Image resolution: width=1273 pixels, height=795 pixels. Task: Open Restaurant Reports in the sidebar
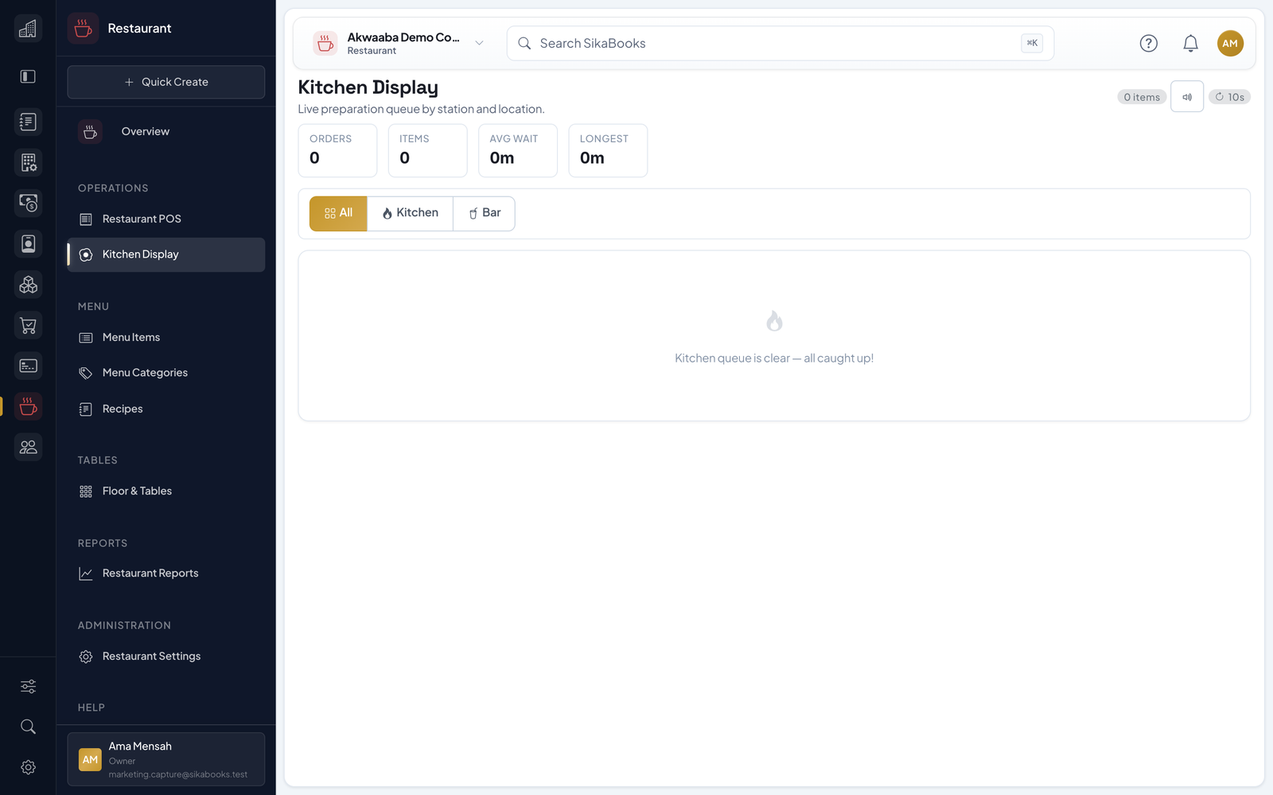166,573
